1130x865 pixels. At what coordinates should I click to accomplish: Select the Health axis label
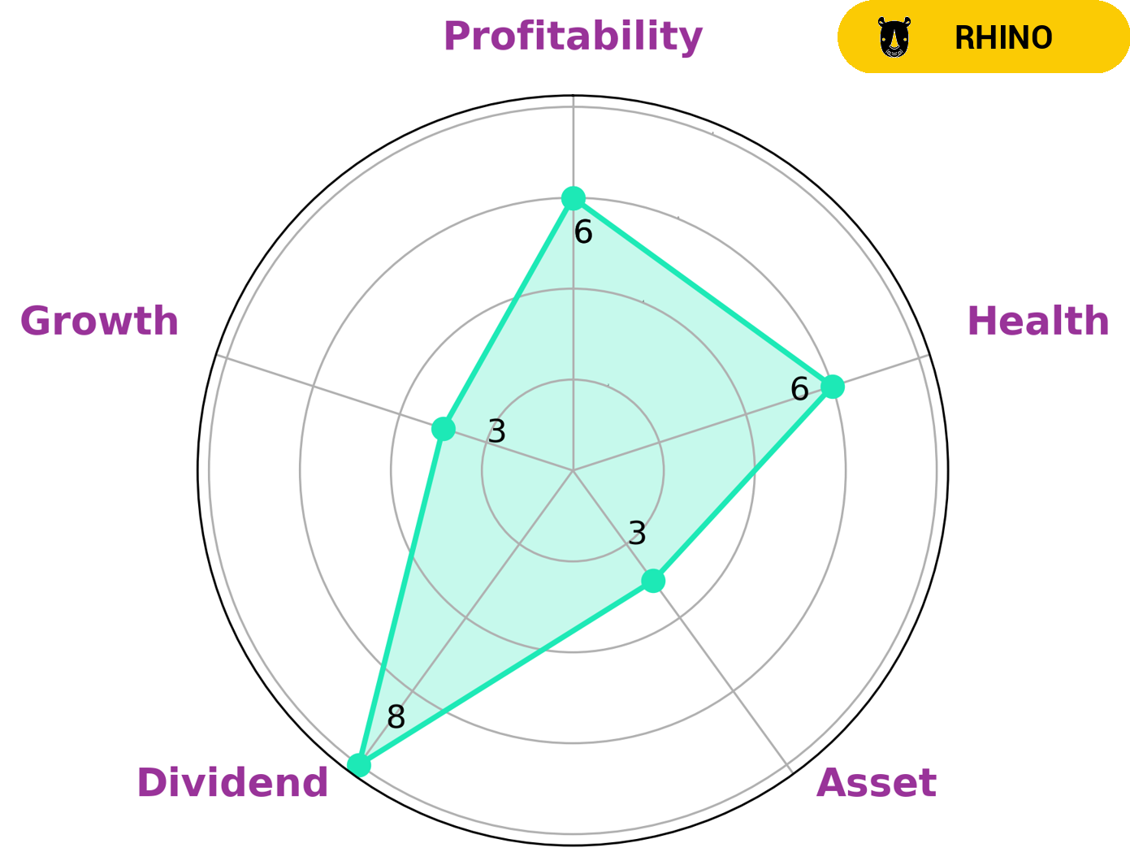coord(1037,321)
